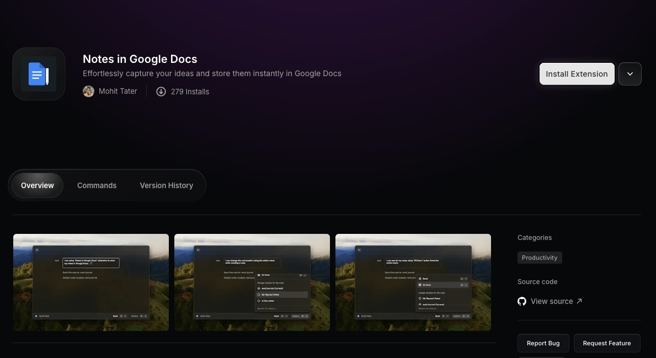Open the Version History tab
The width and height of the screenshot is (656, 358).
167,185
